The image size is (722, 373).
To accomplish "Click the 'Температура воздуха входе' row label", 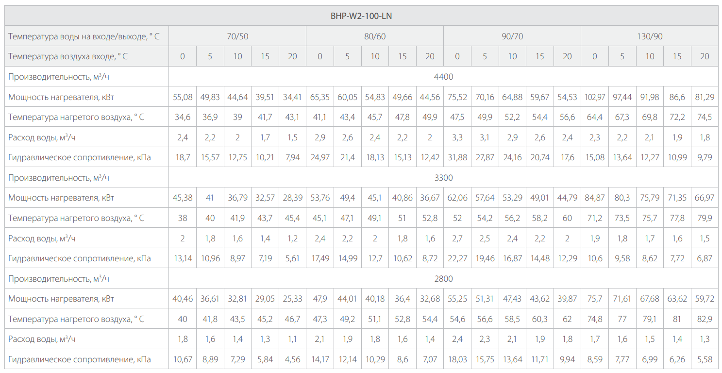I will 68,56.
